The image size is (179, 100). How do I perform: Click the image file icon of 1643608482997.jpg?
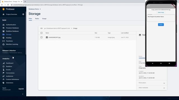tap(47, 37)
